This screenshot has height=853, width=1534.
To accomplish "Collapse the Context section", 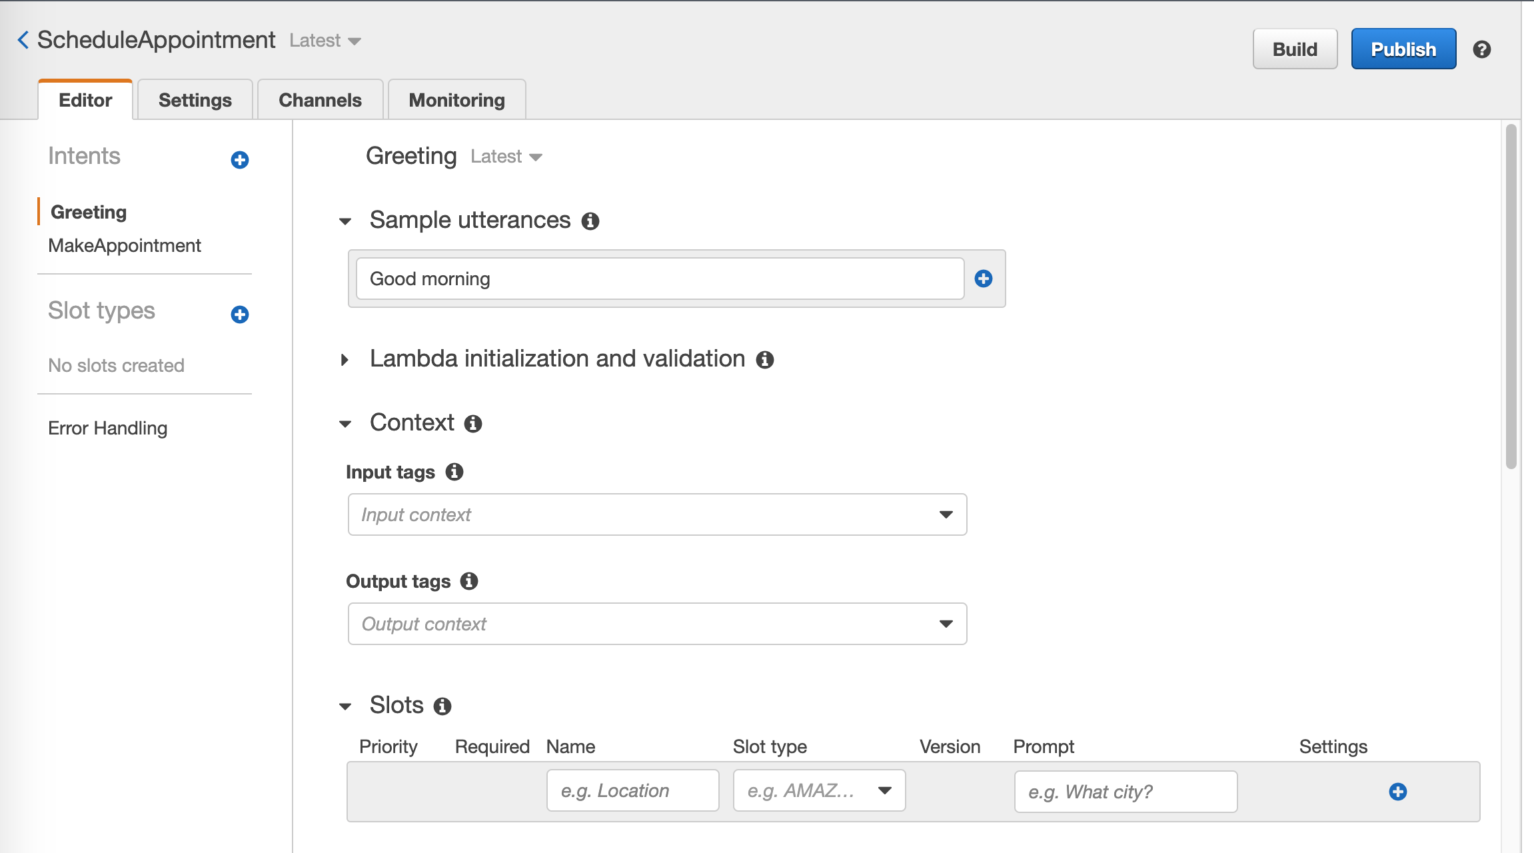I will (345, 424).
